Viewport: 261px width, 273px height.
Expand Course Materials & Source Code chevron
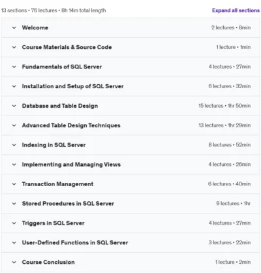14,47
